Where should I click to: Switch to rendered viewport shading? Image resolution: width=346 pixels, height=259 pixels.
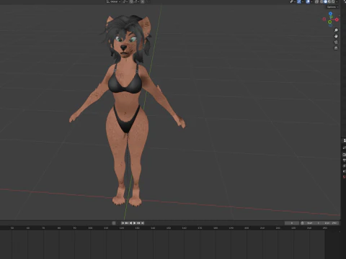[x=333, y=1]
